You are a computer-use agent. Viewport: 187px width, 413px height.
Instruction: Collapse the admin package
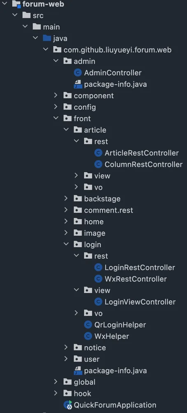coord(55,61)
